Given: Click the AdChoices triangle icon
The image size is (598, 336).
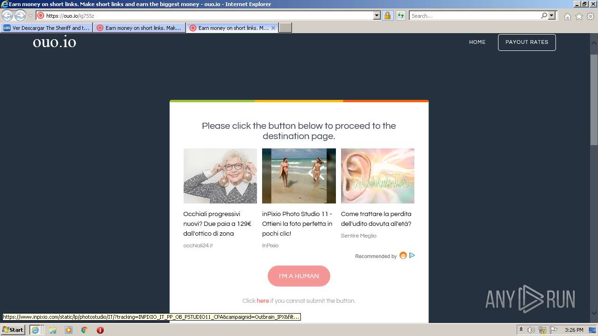Looking at the screenshot, I should [x=412, y=255].
